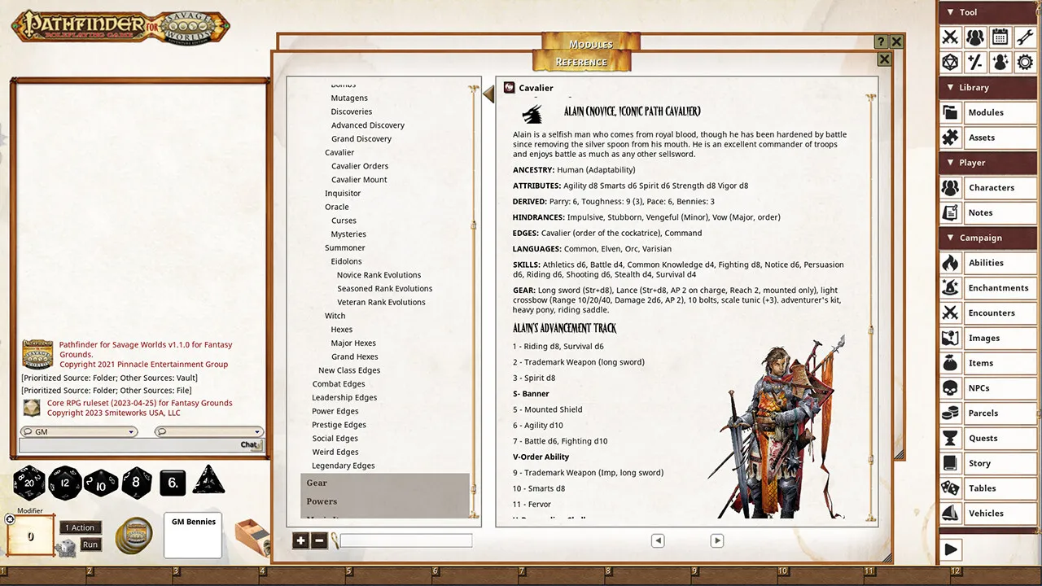Open the Effects sparkling-person tool

(x=1000, y=62)
